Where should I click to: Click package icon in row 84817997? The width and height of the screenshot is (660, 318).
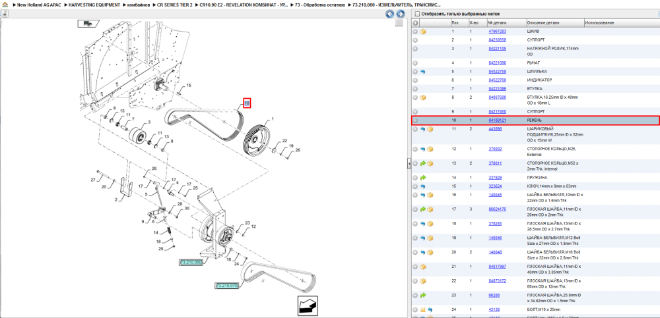(x=423, y=267)
